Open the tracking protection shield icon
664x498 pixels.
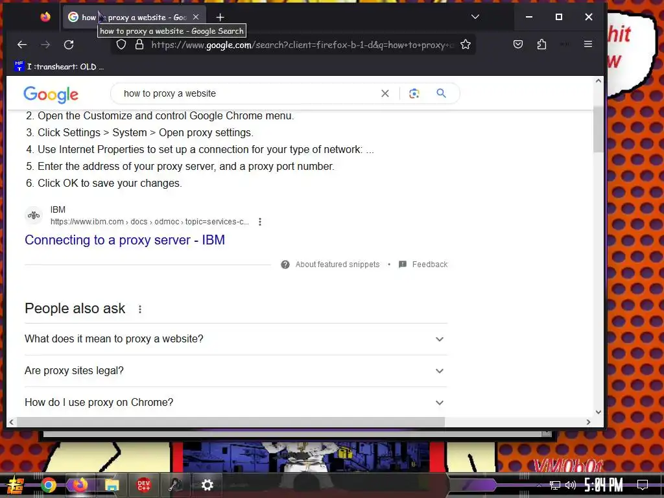coord(121,45)
